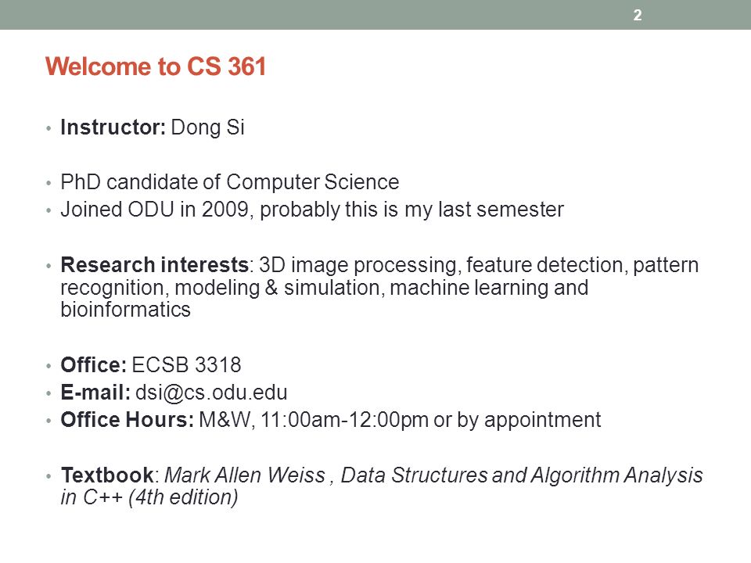Click the Data Structures and Algorithm Analysis title
The image size is (751, 563).
pyautogui.click(x=522, y=475)
